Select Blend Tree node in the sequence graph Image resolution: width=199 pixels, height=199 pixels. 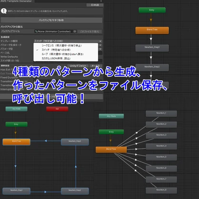click(152, 30)
